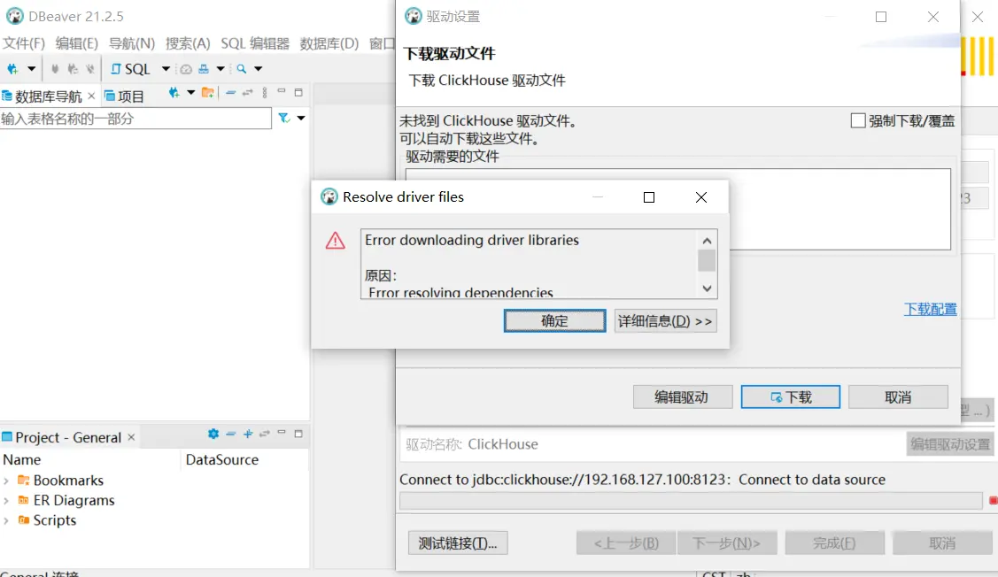Expand dropdown next to navigator new connection icon

point(191,93)
